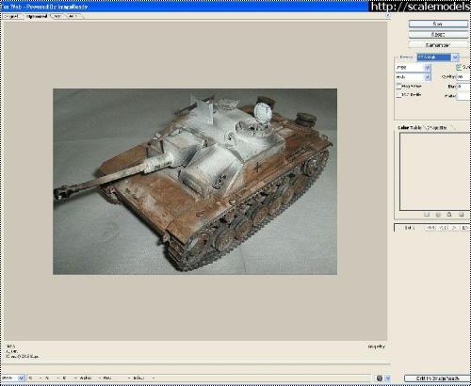Toggle the ICC Profile checkbox
This screenshot has height=386, width=471.
(x=398, y=95)
